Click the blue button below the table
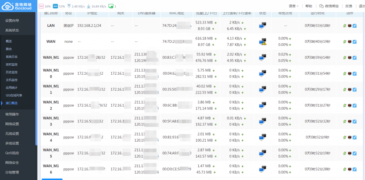This screenshot has width=365, height=180. point(52,179)
